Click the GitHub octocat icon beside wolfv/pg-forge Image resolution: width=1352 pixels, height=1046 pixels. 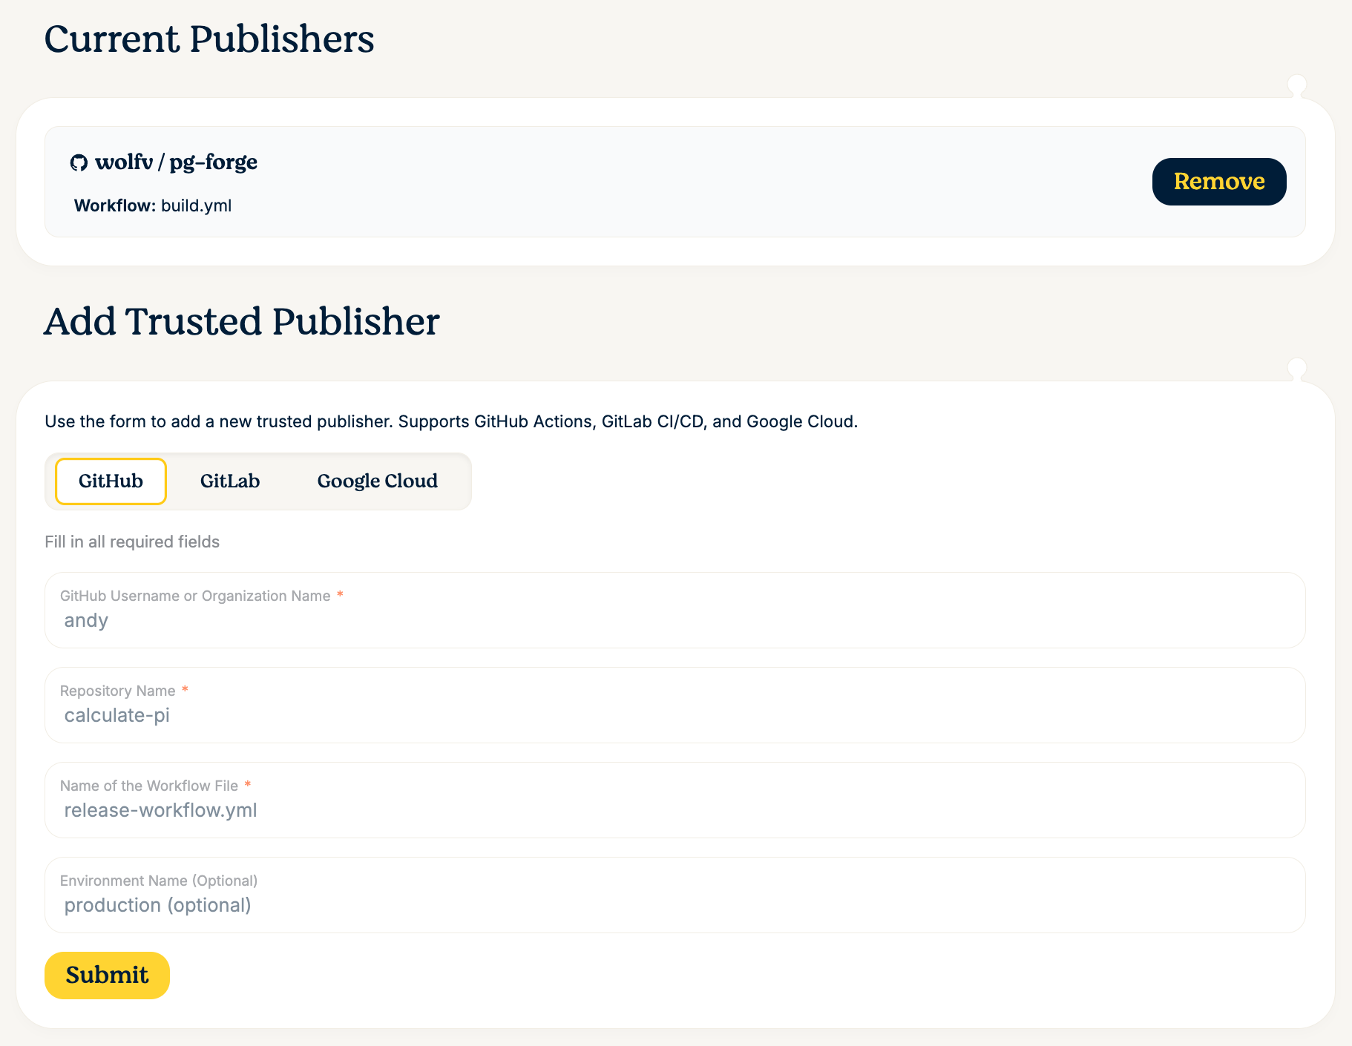(x=79, y=162)
